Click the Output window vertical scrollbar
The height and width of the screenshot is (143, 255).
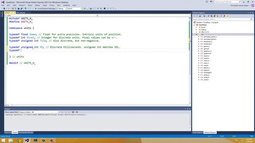click(190, 122)
